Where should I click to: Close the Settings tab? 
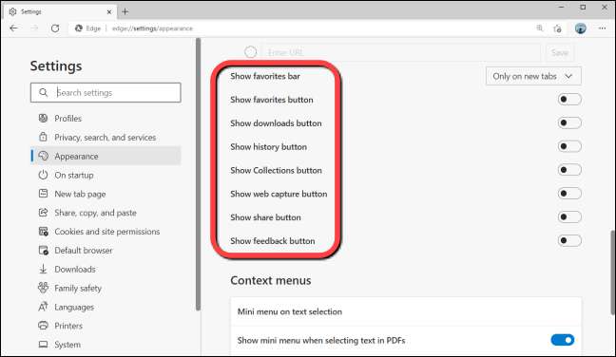click(x=109, y=11)
